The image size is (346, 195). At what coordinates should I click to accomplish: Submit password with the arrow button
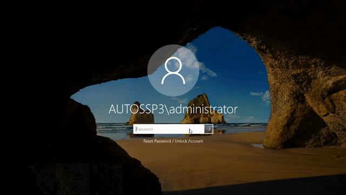209,129
